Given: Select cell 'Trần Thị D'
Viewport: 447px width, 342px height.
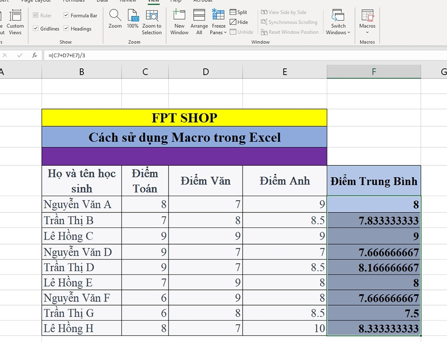Looking at the screenshot, I should pyautogui.click(x=81, y=267).
